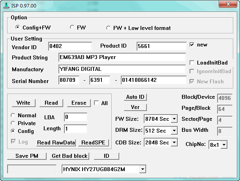Enable the LoadInitBad checkbox
Screen dimensions: 240x181
click(192, 63)
